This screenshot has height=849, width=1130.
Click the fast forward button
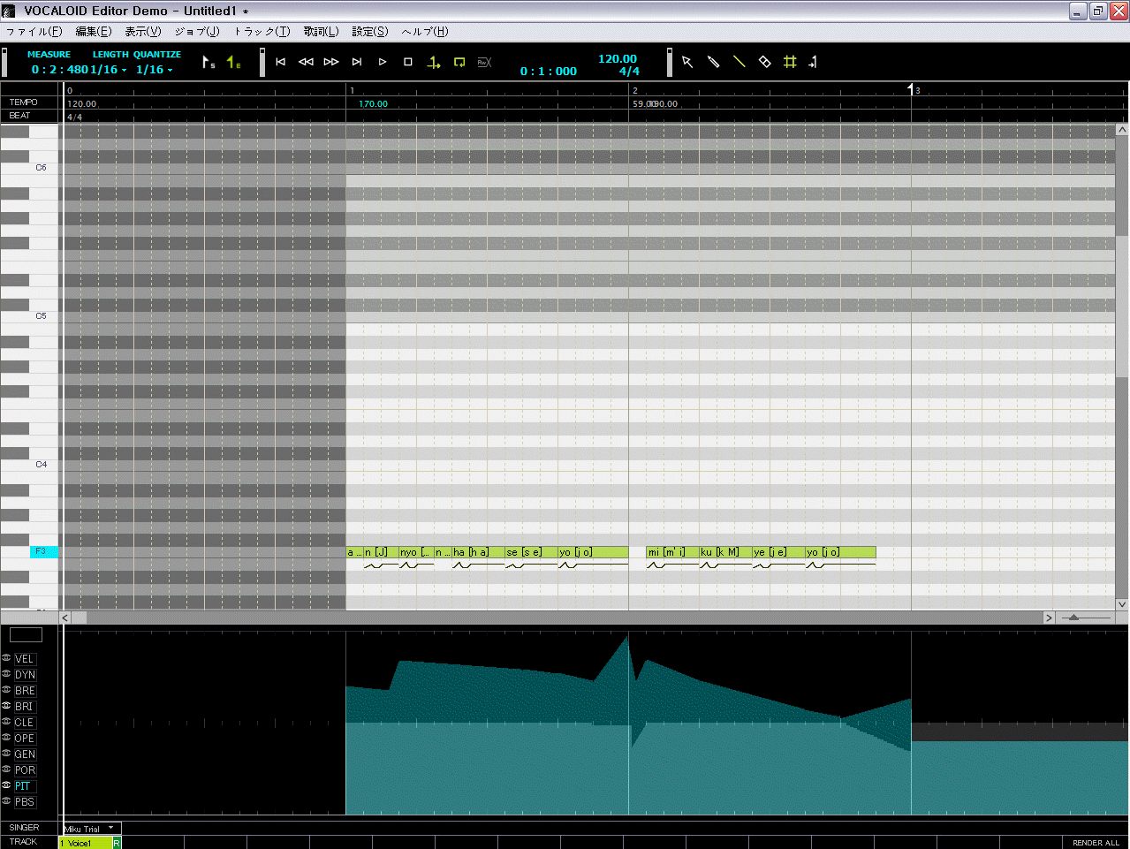[x=331, y=62]
